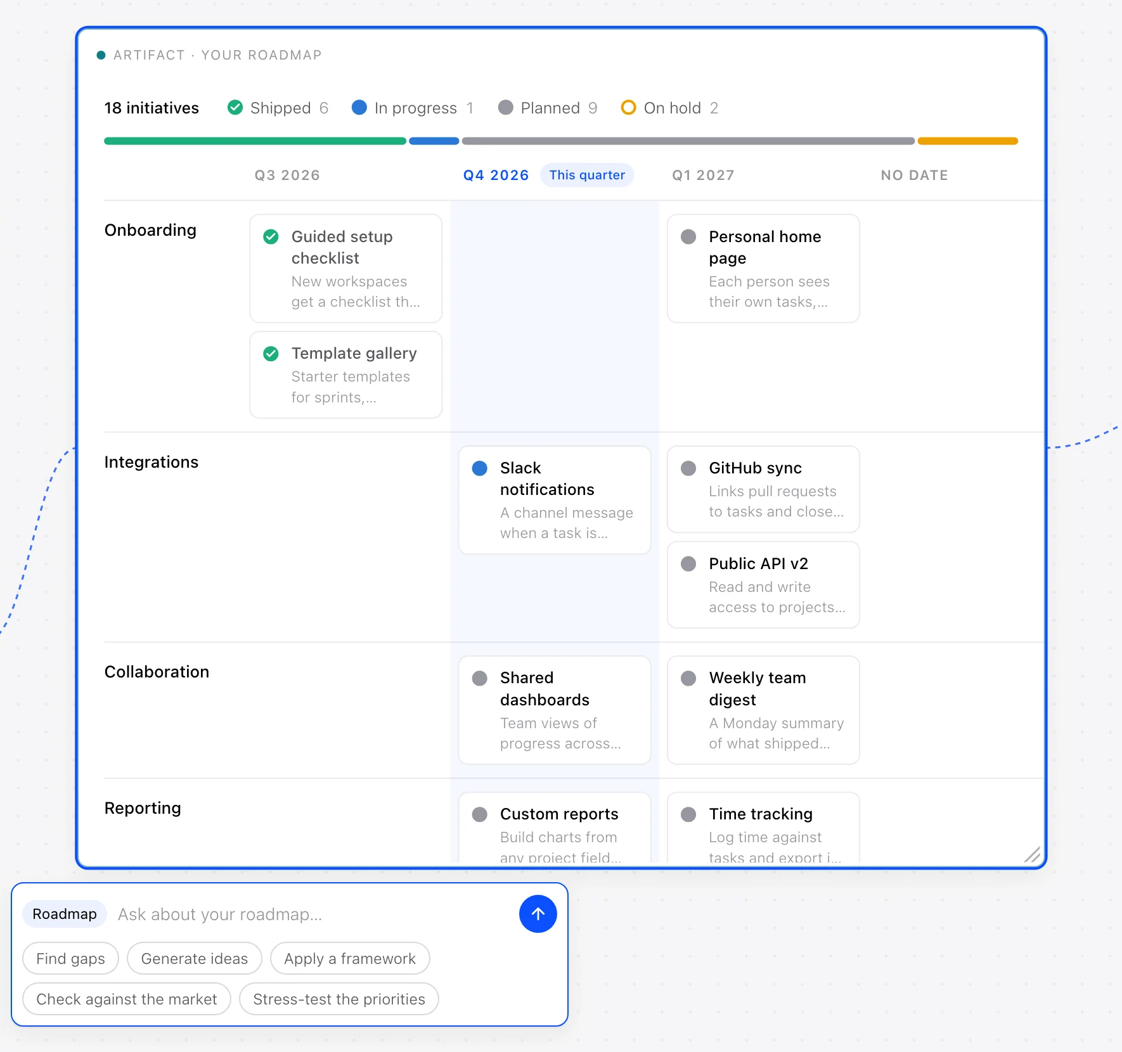Open the Public API v2 card title
This screenshot has height=1052, width=1122.
pyautogui.click(x=758, y=563)
